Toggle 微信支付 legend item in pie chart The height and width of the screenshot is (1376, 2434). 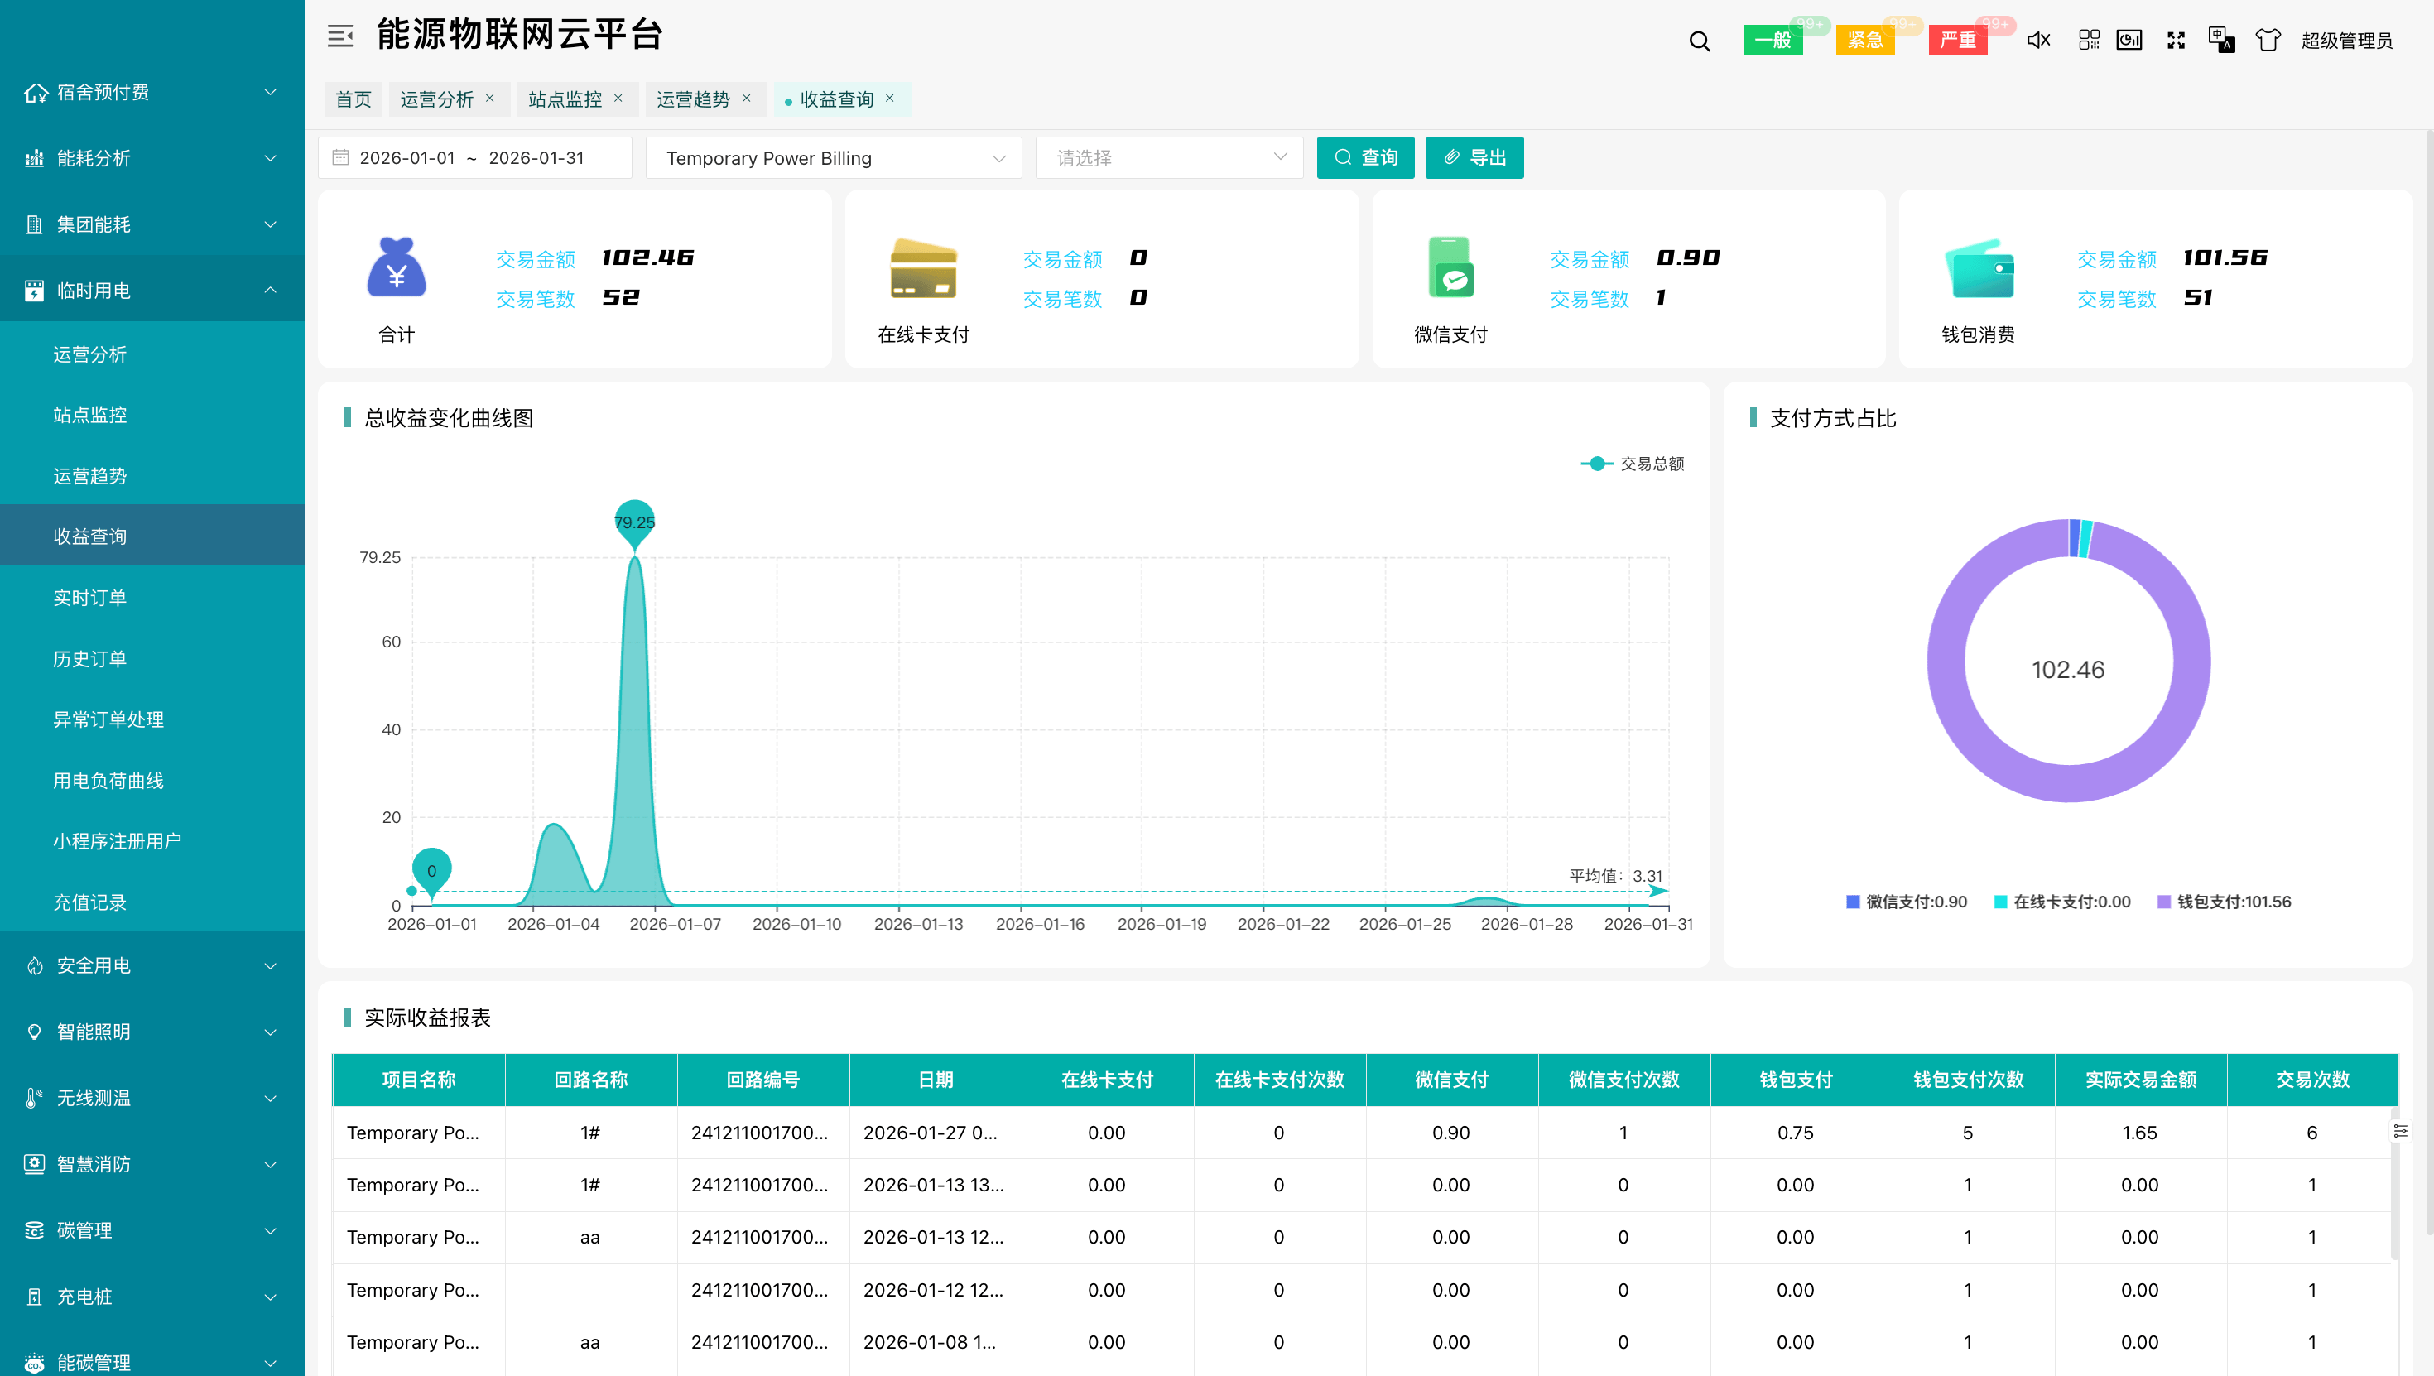click(x=1906, y=902)
